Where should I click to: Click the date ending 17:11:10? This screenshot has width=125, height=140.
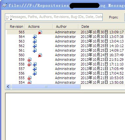tap(102, 64)
